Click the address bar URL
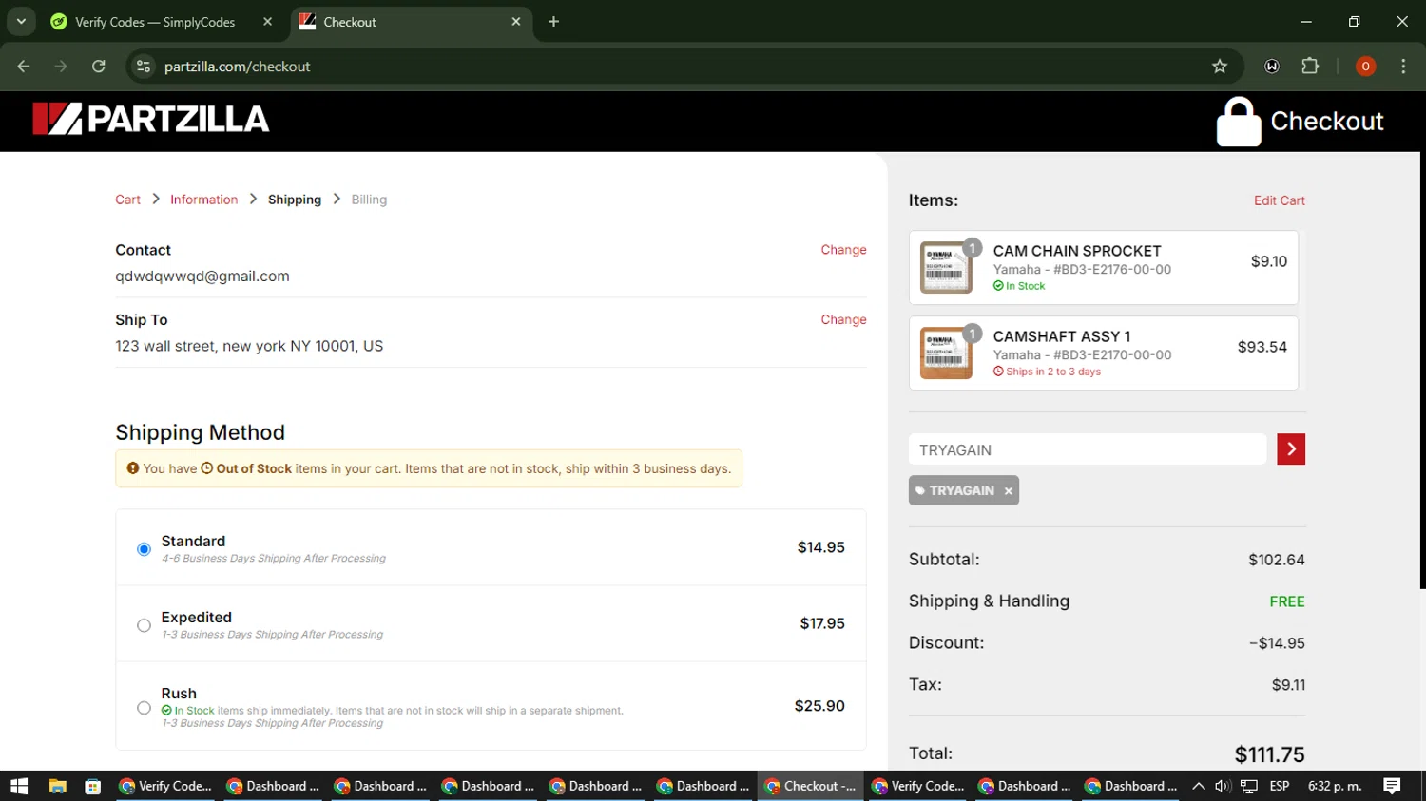This screenshot has height=801, width=1426. tap(238, 67)
